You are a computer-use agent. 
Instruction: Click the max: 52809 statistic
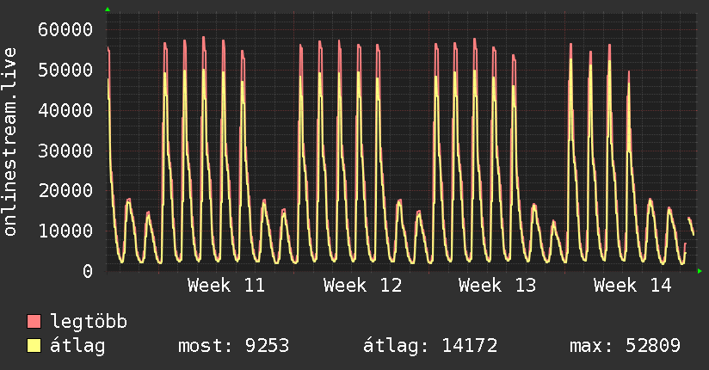pos(625,346)
